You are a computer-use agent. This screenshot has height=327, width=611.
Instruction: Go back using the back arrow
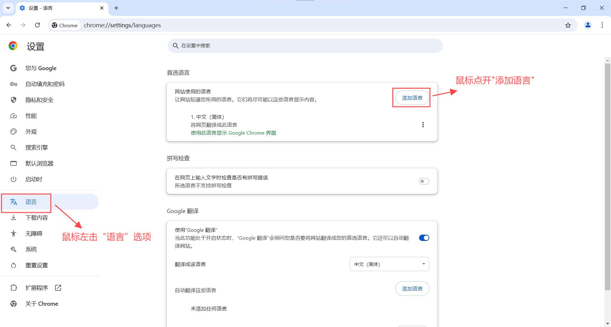tap(9, 25)
